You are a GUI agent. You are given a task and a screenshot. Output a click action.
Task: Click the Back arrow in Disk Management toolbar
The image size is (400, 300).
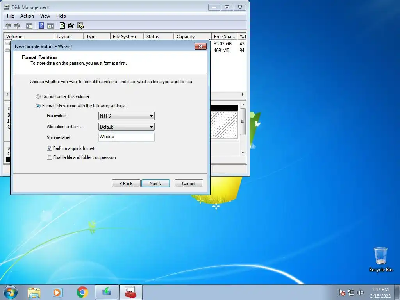point(8,25)
